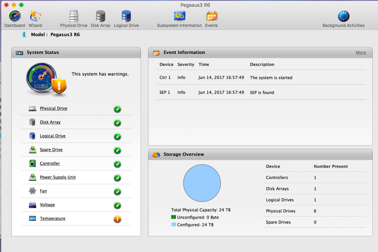The height and width of the screenshot is (252, 378).
Task: Click the Time column header
Action: click(204, 64)
